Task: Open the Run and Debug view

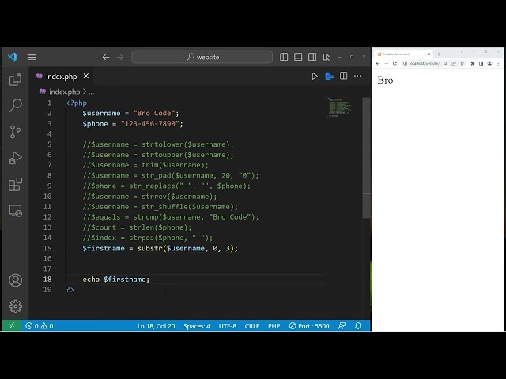Action: point(15,158)
